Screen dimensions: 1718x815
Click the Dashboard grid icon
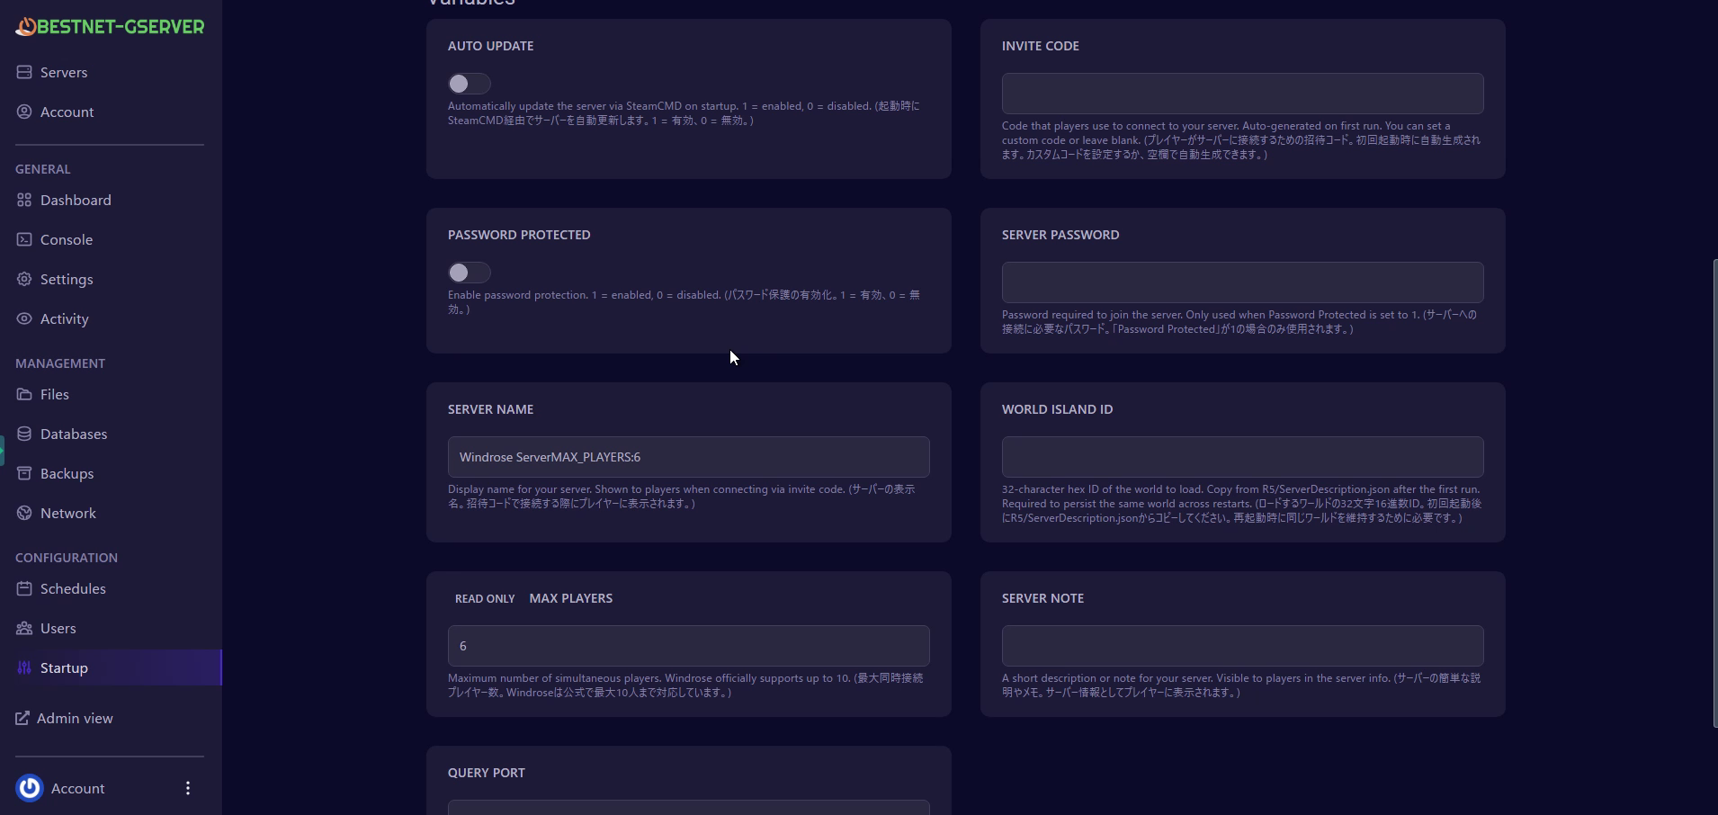pos(24,200)
